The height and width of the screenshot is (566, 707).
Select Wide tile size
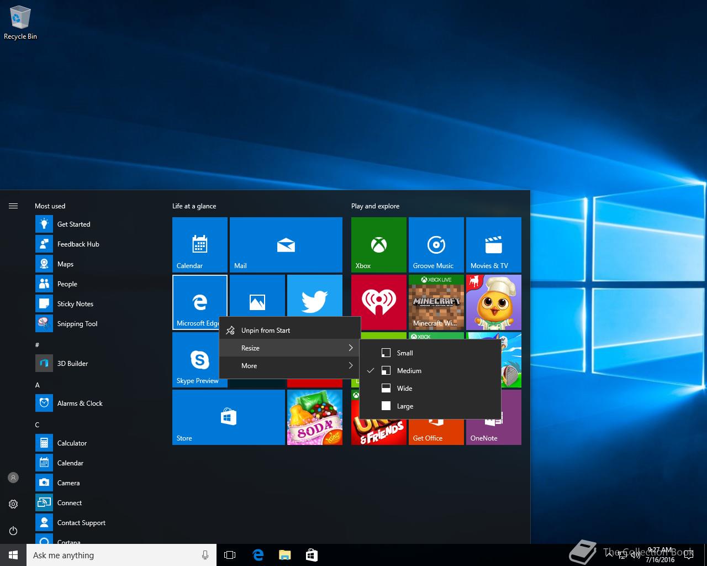pos(430,388)
